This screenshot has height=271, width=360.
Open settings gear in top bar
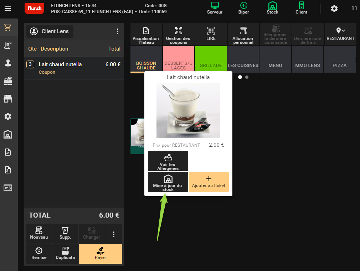(x=334, y=9)
